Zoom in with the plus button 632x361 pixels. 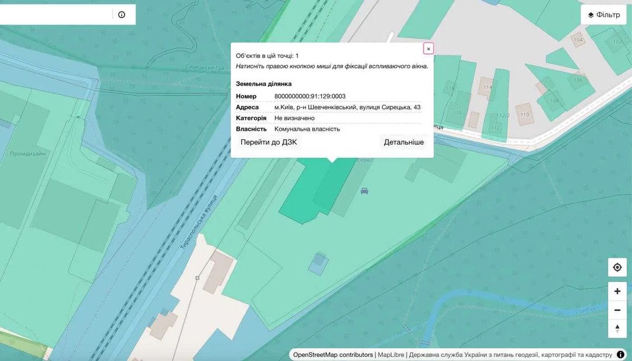pyautogui.click(x=617, y=292)
